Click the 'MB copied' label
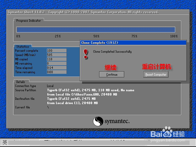This screenshot has width=196, height=147. 21,59
